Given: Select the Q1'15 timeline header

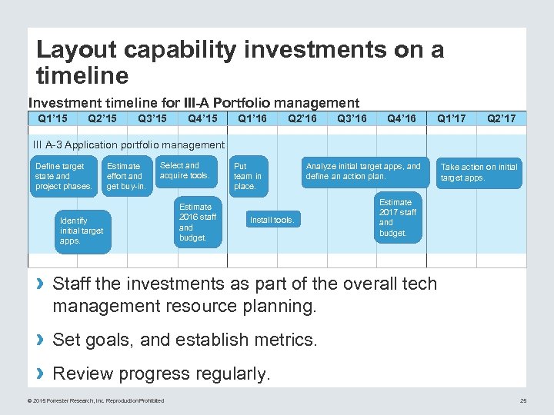Looking at the screenshot, I should pos(52,118).
